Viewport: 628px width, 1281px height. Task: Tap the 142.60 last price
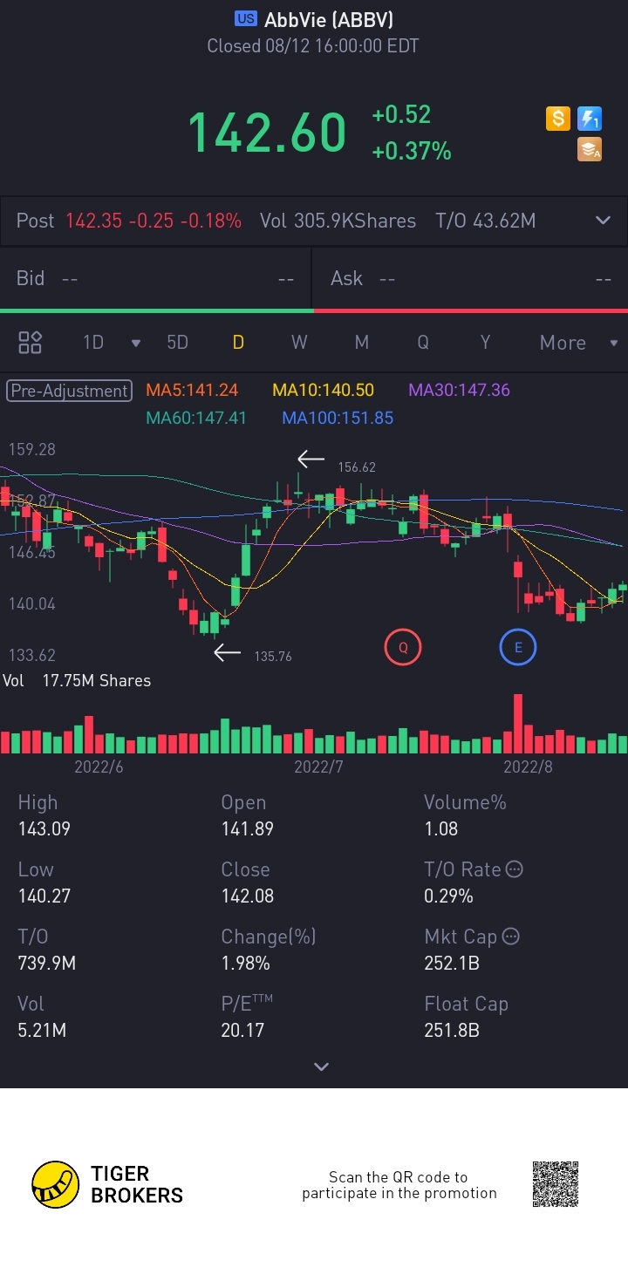(x=267, y=133)
